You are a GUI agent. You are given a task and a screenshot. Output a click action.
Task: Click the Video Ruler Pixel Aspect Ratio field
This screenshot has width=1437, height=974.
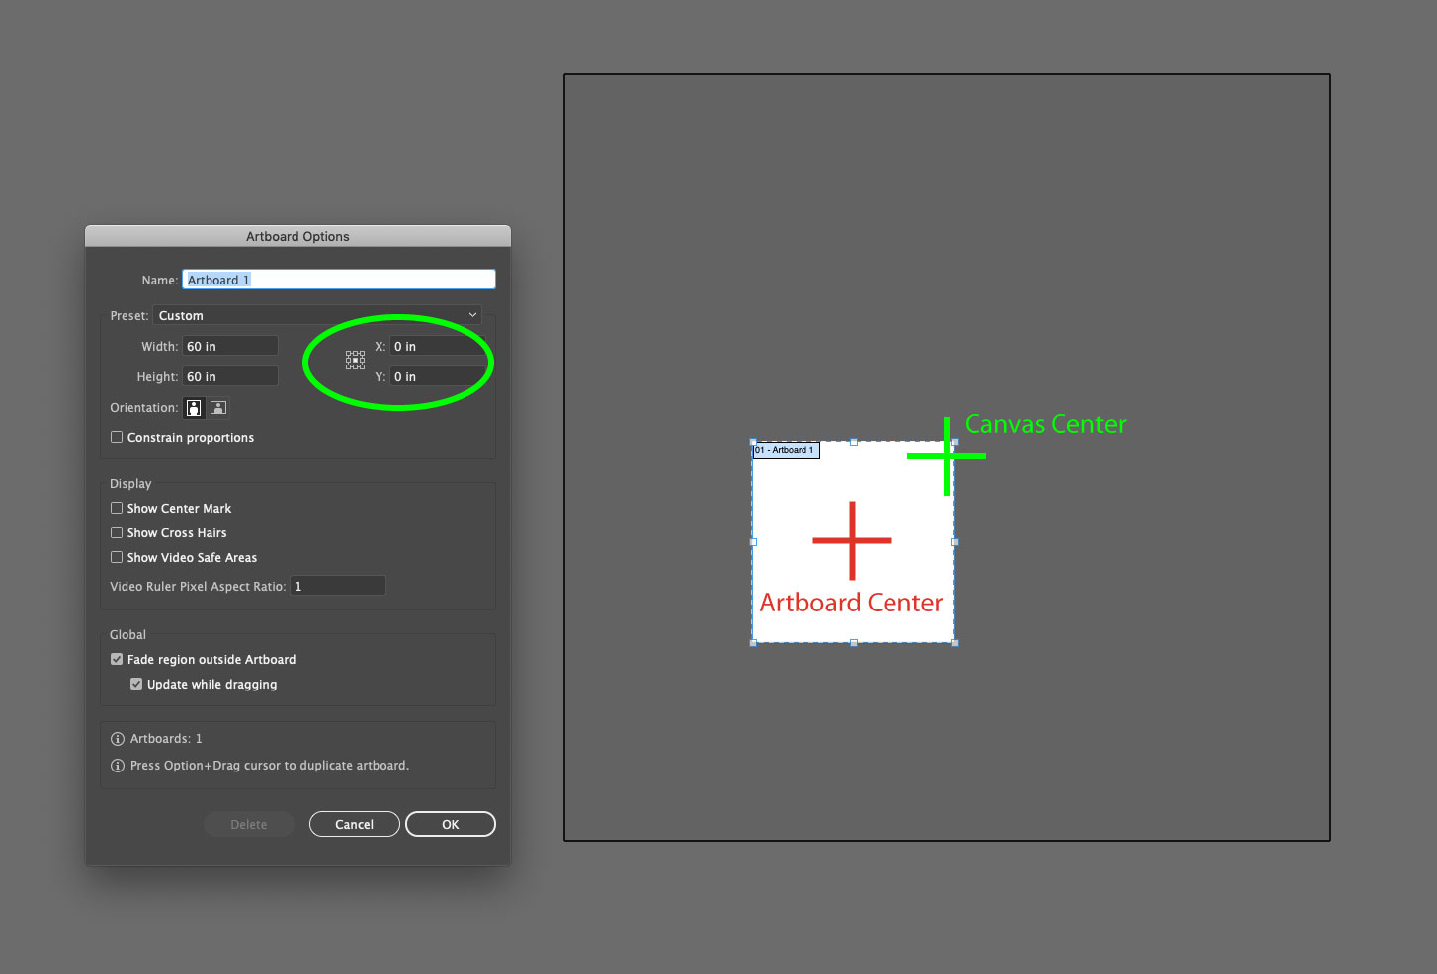click(x=337, y=585)
